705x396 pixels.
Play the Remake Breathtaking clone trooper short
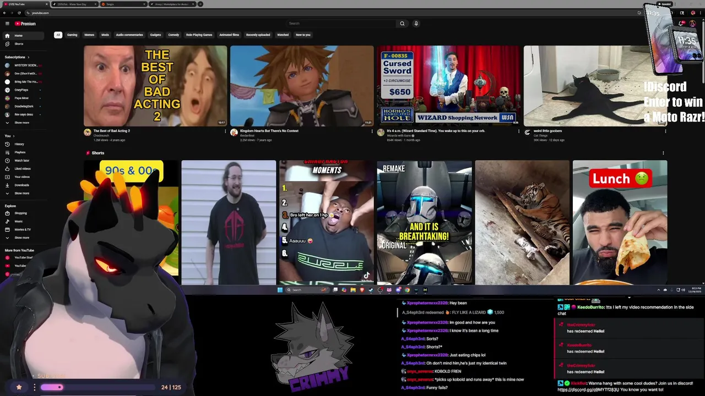[424, 222]
